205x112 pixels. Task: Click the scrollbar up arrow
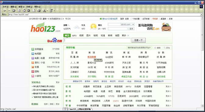tap(203, 18)
